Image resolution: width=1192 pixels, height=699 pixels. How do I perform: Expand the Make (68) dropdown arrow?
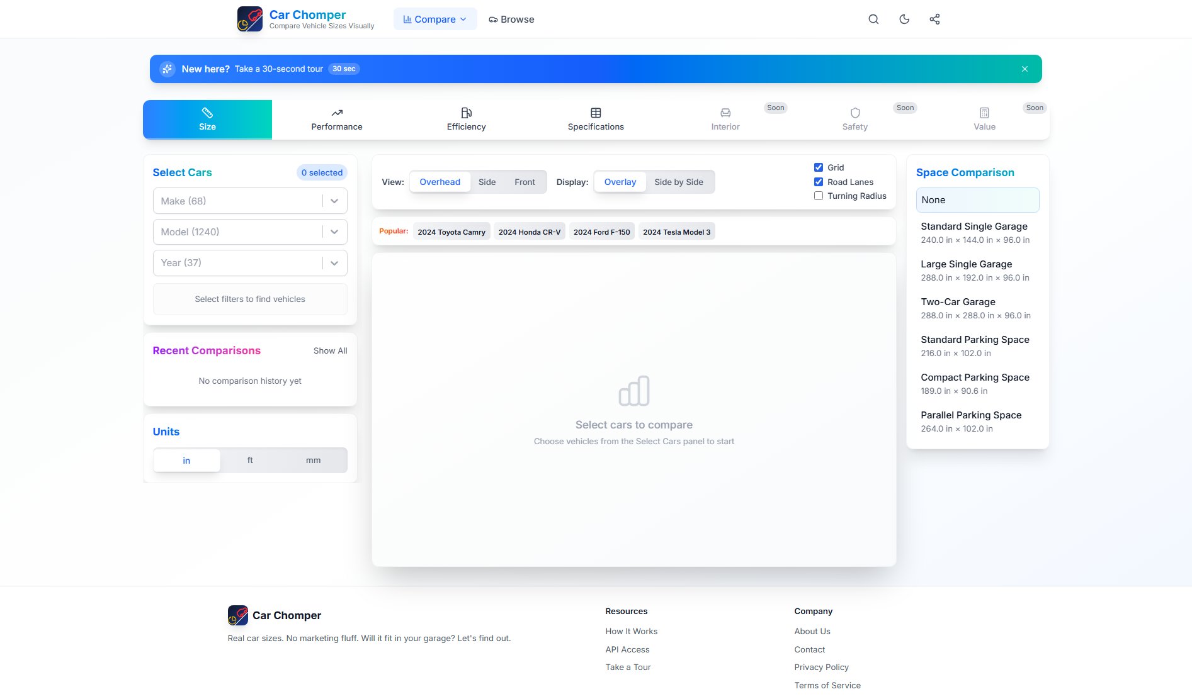pos(334,201)
